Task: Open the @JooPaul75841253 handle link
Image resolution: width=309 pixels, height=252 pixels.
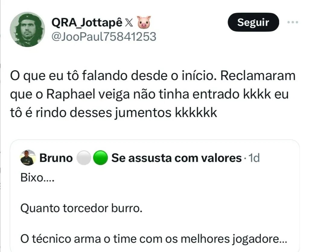Action: pyautogui.click(x=104, y=37)
